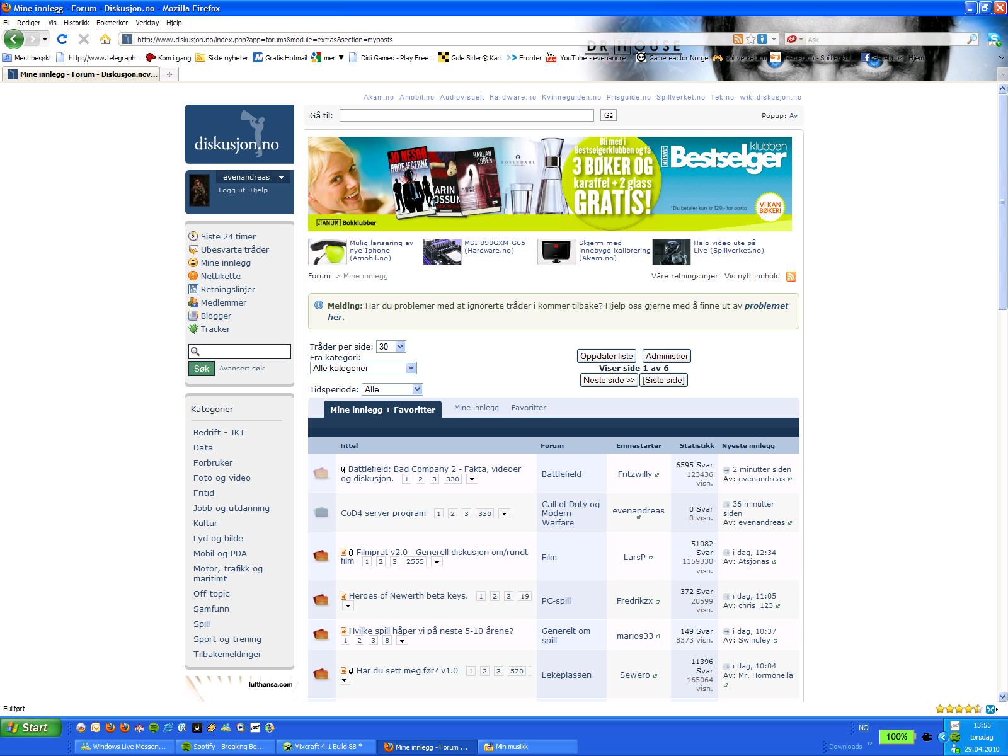Screen dimensions: 1008x756
Task: Open the Alle kategorier dropdown
Action: coord(363,368)
